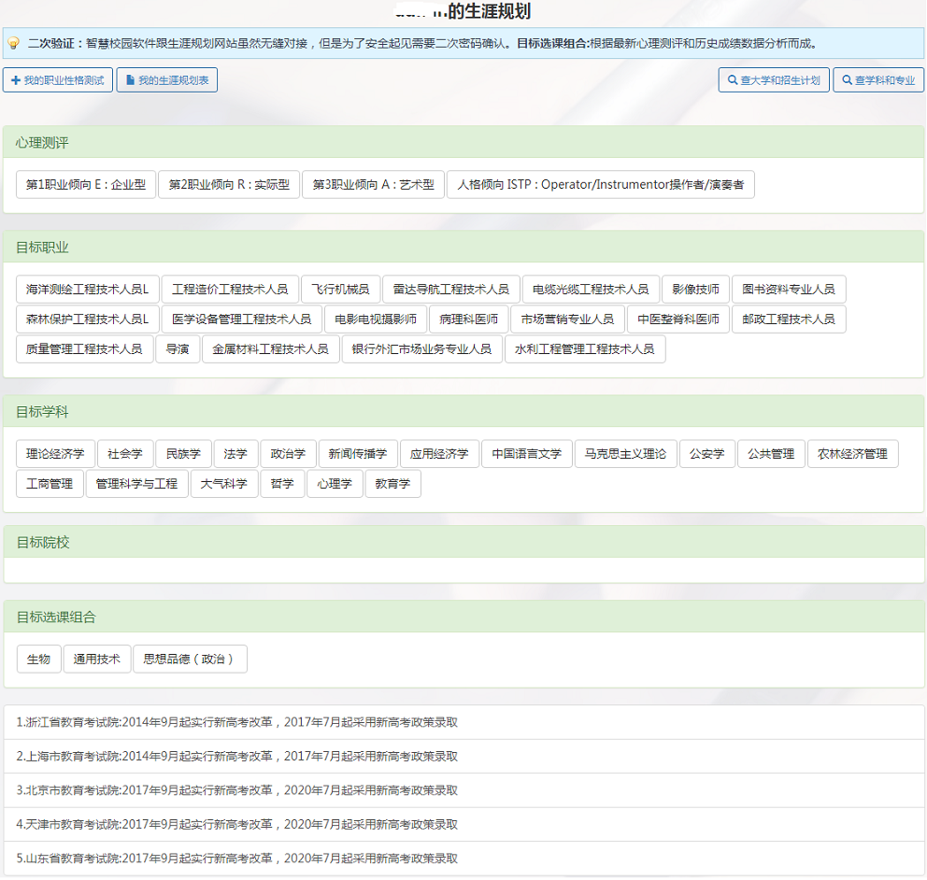Select 查学科和专业

pyautogui.click(x=878, y=79)
